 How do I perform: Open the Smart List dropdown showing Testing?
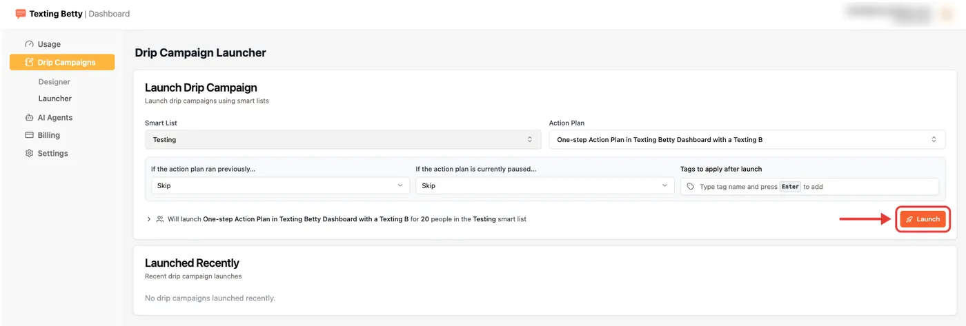click(x=343, y=139)
